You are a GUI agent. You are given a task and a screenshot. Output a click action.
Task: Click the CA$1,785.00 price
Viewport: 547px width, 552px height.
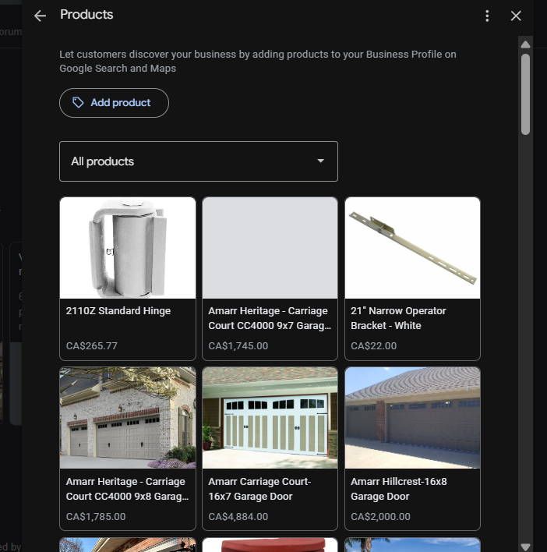[95, 516]
